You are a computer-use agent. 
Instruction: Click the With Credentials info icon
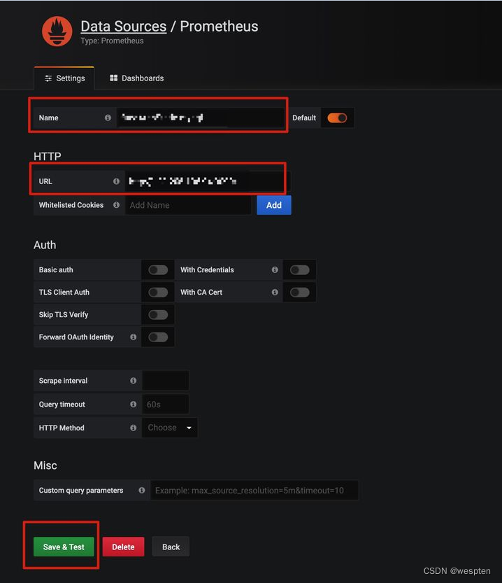(x=275, y=269)
